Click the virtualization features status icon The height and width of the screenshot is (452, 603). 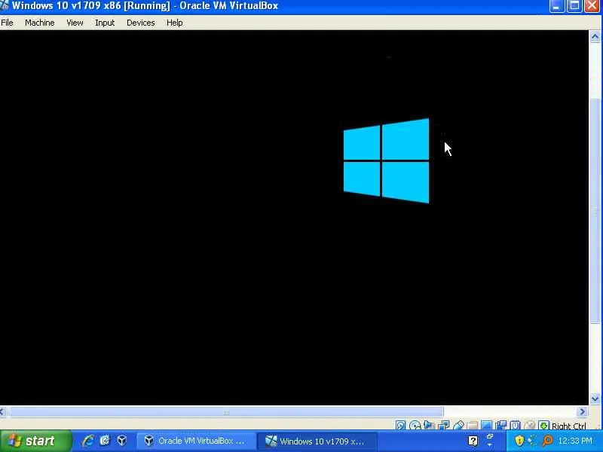(x=515, y=425)
